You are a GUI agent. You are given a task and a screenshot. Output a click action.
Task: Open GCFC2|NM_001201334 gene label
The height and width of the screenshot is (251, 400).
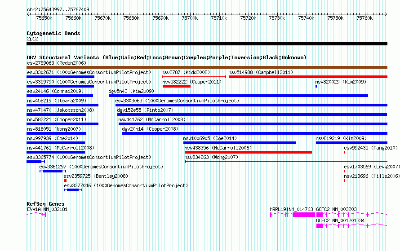tap(340, 220)
